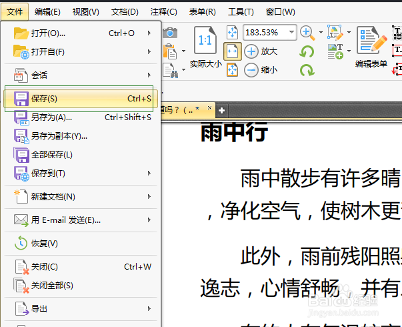Viewport: 402px width, 327px height.
Task: Choose 另存为副本(Y)... menu entry
Action: [81, 136]
